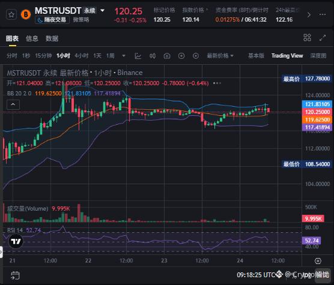Click the RSI 14 indicator label
The width and height of the screenshot is (334, 285).
click(x=15, y=230)
